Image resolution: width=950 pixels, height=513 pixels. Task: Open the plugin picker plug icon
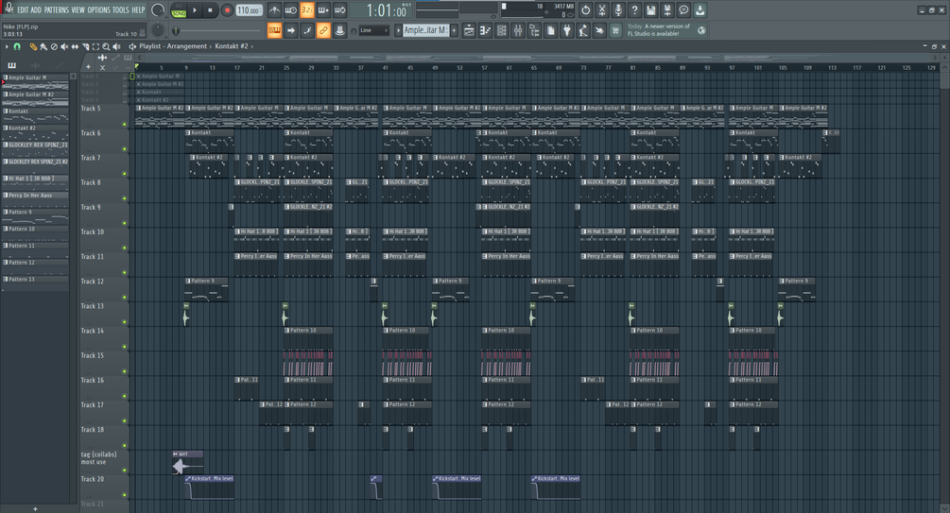point(567,30)
